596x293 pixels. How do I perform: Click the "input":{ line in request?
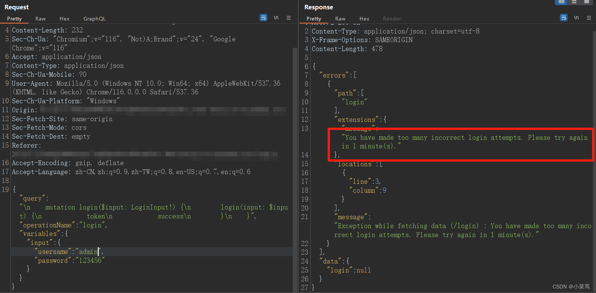click(44, 243)
